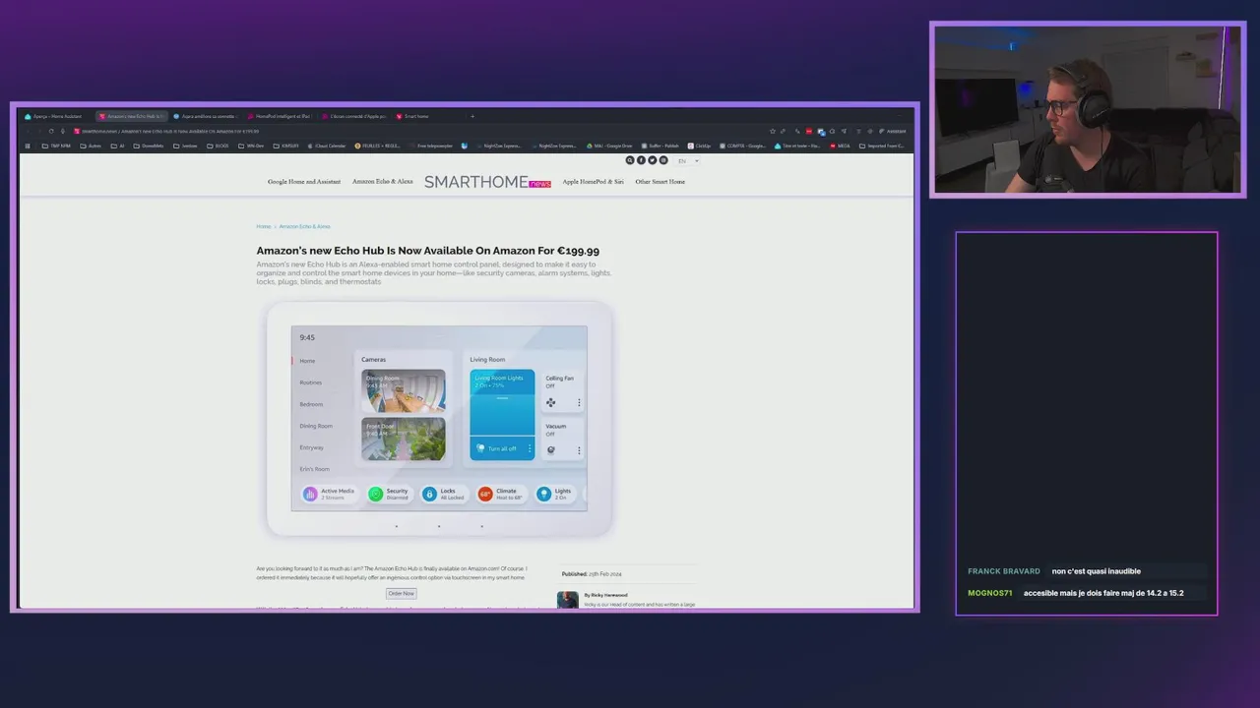Expand the BLOGS bookmark folder
The width and height of the screenshot is (1260, 708).
(x=218, y=146)
